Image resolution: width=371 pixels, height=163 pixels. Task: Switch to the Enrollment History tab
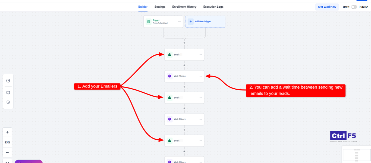184,7
